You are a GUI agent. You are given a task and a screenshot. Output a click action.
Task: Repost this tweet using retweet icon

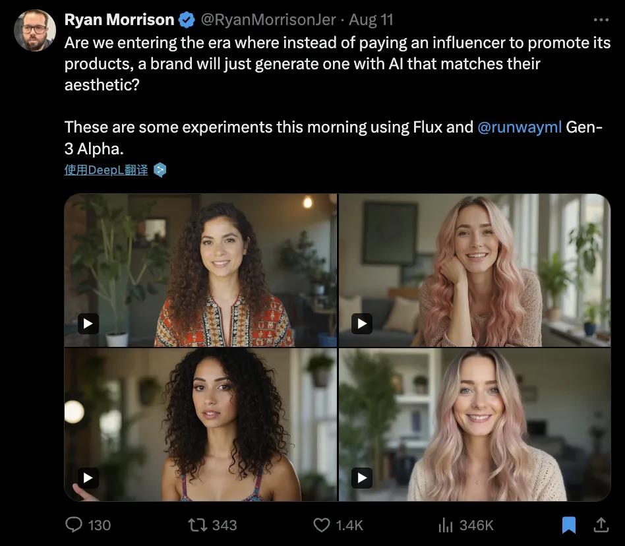(196, 525)
